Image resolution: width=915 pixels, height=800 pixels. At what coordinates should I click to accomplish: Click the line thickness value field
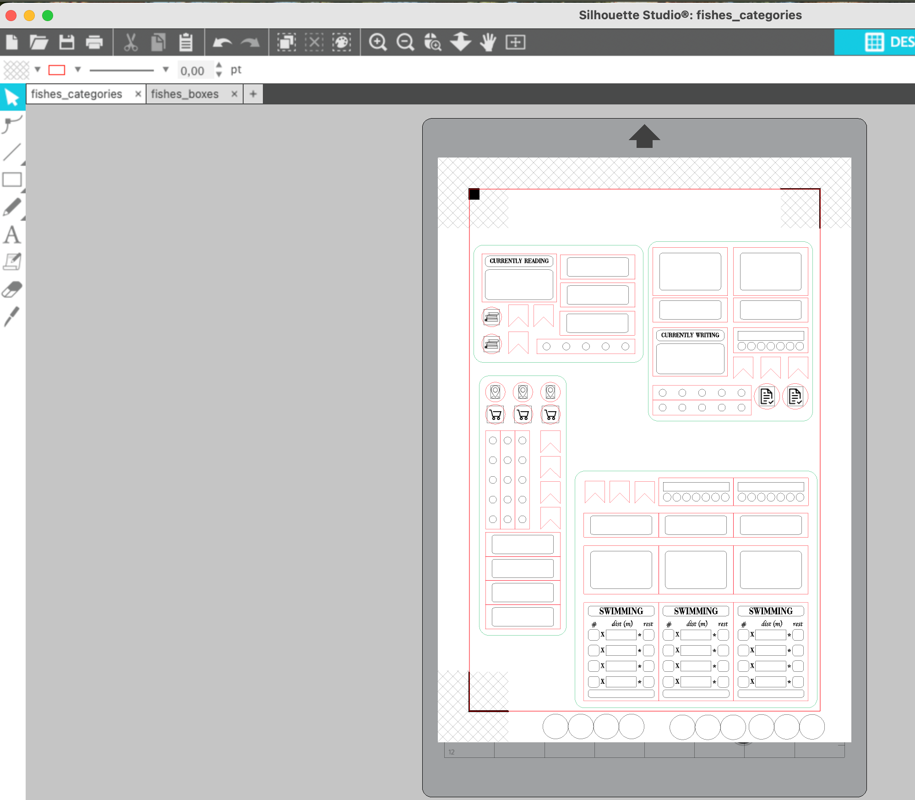point(193,71)
